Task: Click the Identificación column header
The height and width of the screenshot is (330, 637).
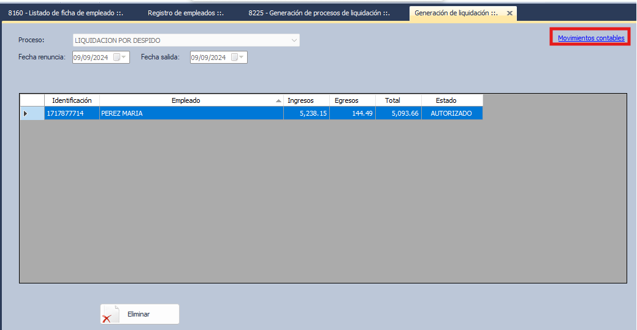Action: point(72,100)
